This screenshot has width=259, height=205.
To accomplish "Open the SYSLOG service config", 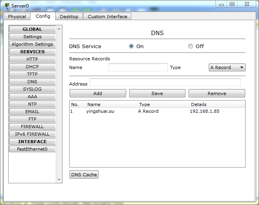I will [x=32, y=89].
